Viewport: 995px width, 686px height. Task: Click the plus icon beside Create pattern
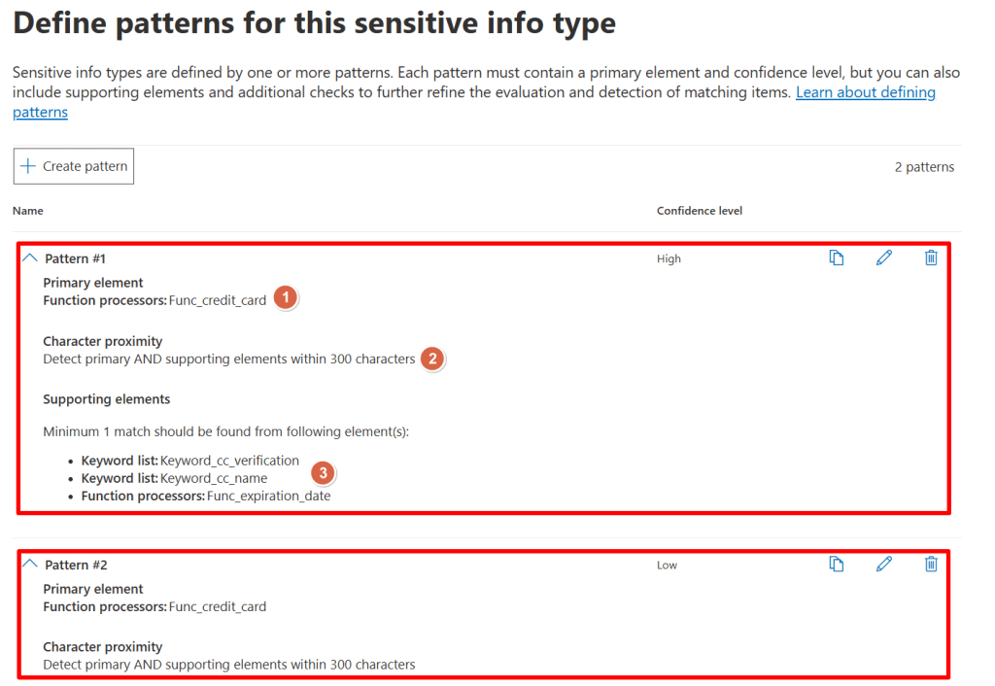click(28, 165)
